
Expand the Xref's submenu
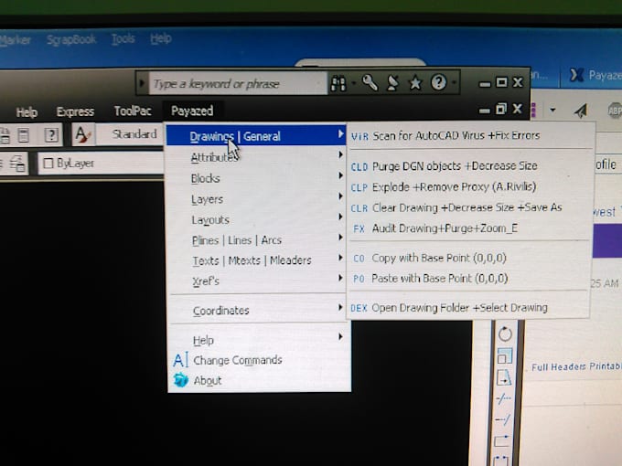[256, 281]
